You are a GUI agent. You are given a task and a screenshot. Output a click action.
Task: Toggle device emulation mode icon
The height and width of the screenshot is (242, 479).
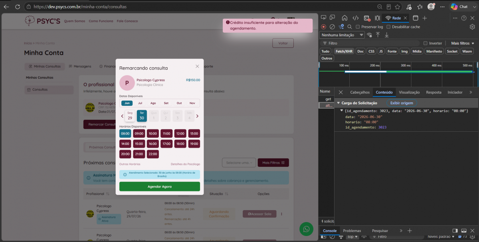(x=333, y=18)
